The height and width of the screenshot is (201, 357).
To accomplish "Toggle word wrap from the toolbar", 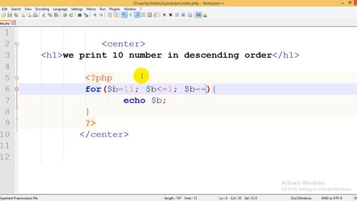I will coord(124,15).
